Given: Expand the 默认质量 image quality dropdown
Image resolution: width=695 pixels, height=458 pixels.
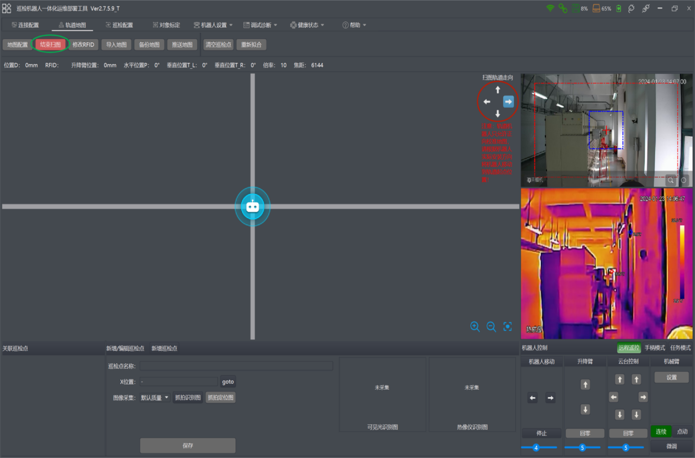Looking at the screenshot, I should [155, 398].
